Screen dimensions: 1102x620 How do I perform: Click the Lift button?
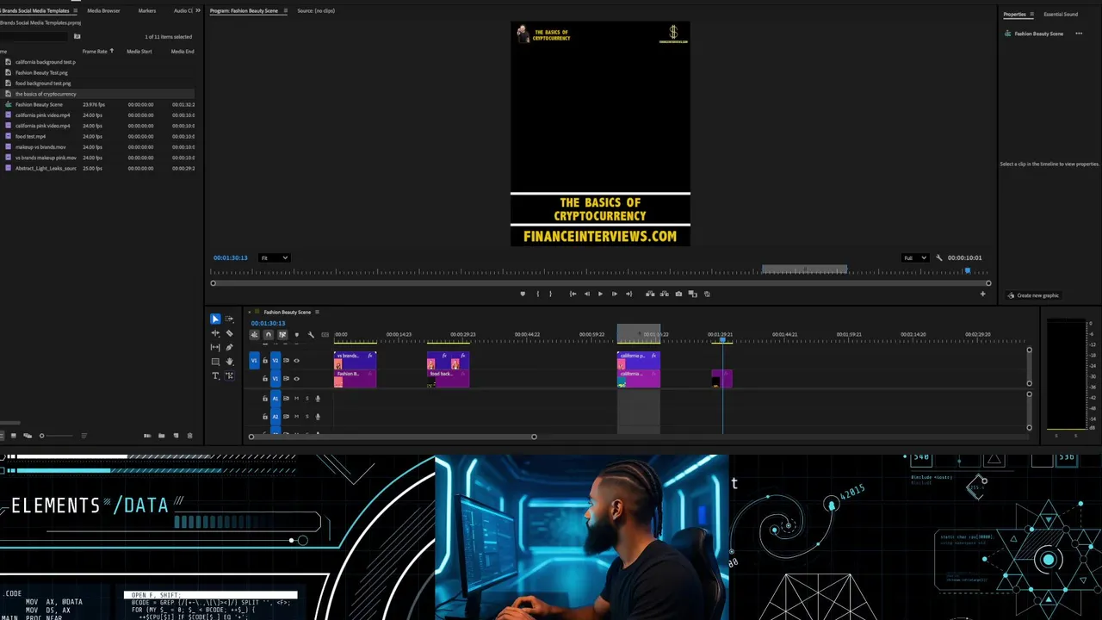pyautogui.click(x=650, y=294)
